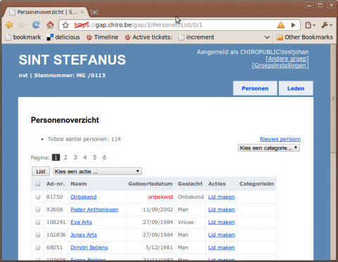Image resolution: width=338 pixels, height=262 pixels.
Task: Open the delicious bookmark
Action: coord(63,37)
